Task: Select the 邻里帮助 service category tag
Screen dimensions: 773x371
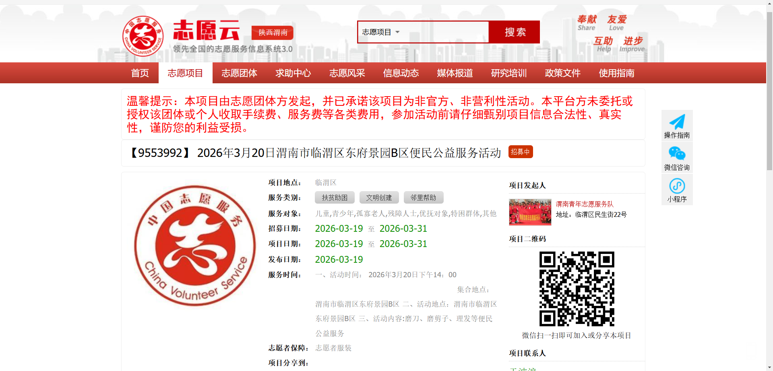Action: (423, 198)
